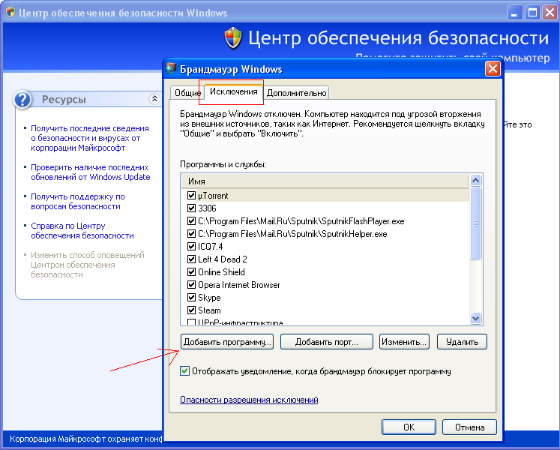560x450 pixels.
Task: Uncheck the ICQ7.4 checkbox
Action: click(x=191, y=246)
